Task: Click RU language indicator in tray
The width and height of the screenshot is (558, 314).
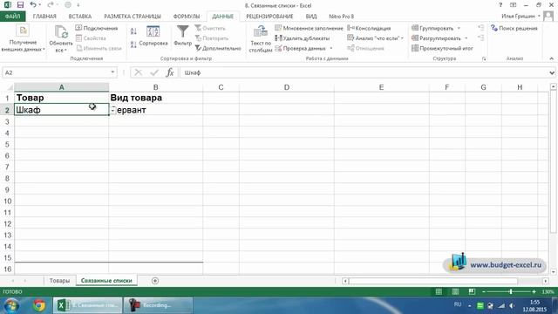Action: coord(458,304)
